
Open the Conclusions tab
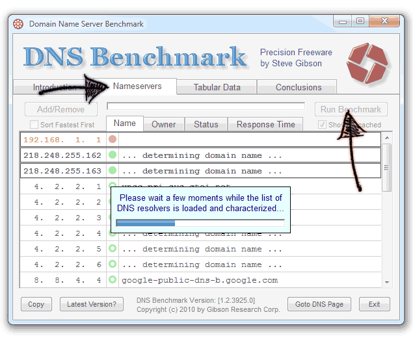tap(299, 87)
